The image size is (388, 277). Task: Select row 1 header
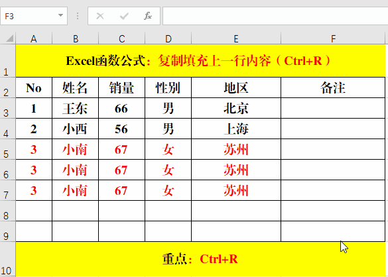7,61
